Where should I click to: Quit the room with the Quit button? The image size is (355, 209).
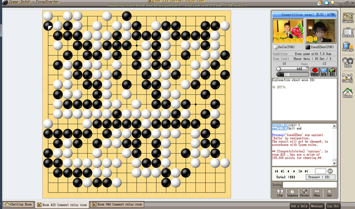coord(329,193)
